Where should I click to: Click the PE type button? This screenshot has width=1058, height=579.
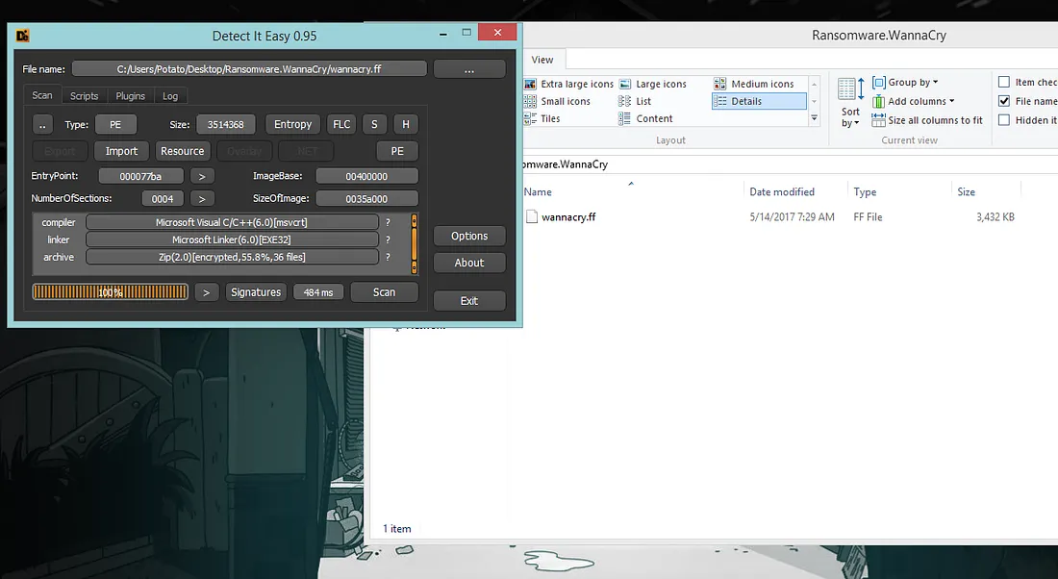115,124
